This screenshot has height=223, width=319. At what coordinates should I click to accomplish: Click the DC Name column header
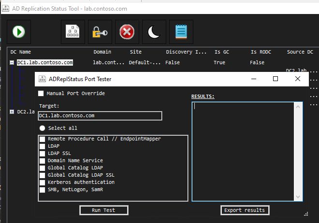[x=21, y=52]
